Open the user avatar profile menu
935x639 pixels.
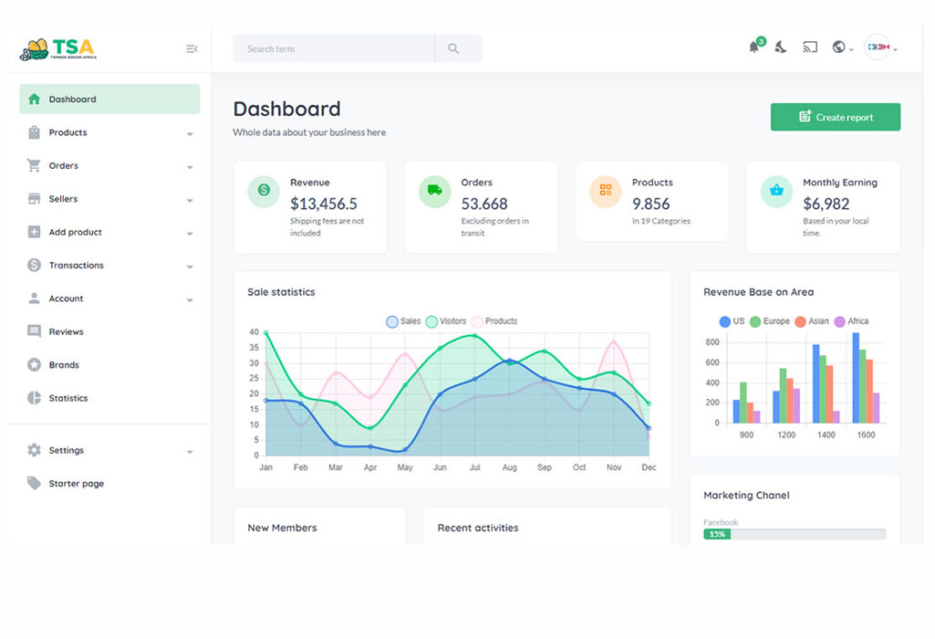coord(878,47)
